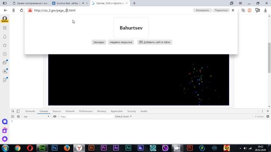Mute audio on the Kursiva tab
Image resolution: width=271 pixels, height=152 pixels.
tap(83, 3)
